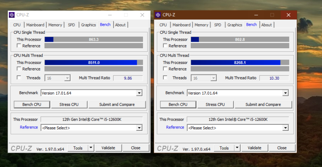
Task: Click Stress CPU button in left window
Action: 69,104
